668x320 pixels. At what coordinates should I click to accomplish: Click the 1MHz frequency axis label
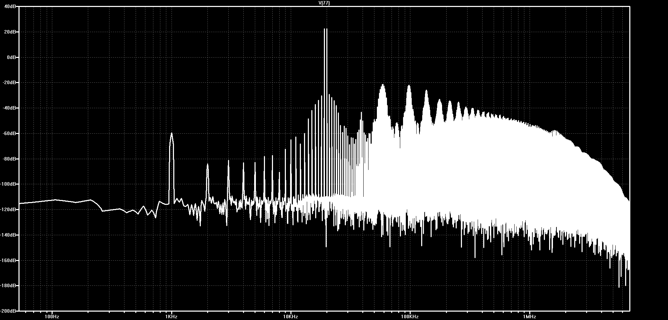(529, 317)
